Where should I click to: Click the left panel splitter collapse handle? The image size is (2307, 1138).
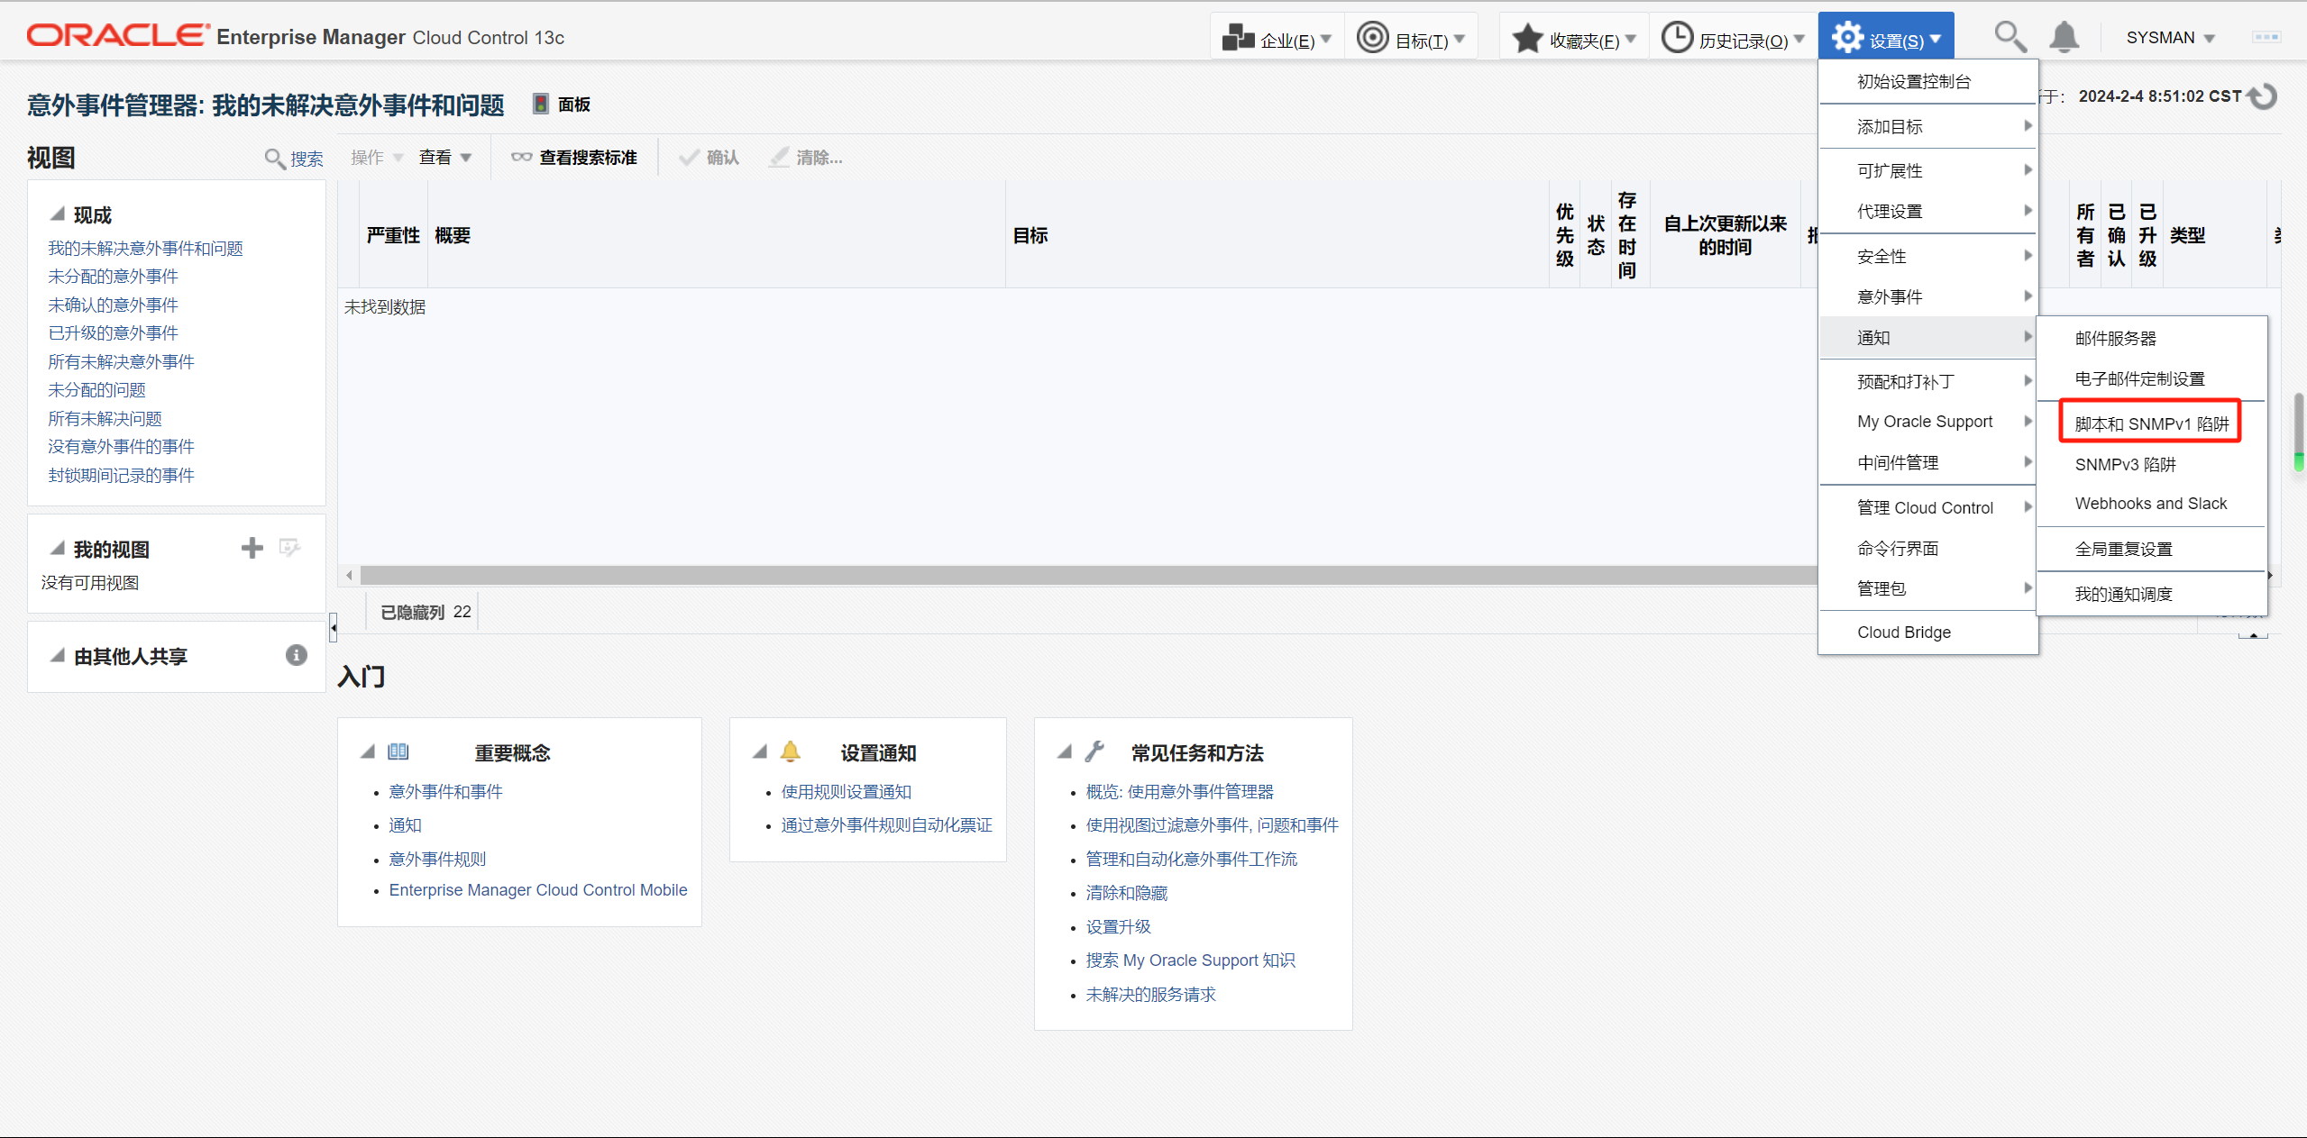[333, 627]
